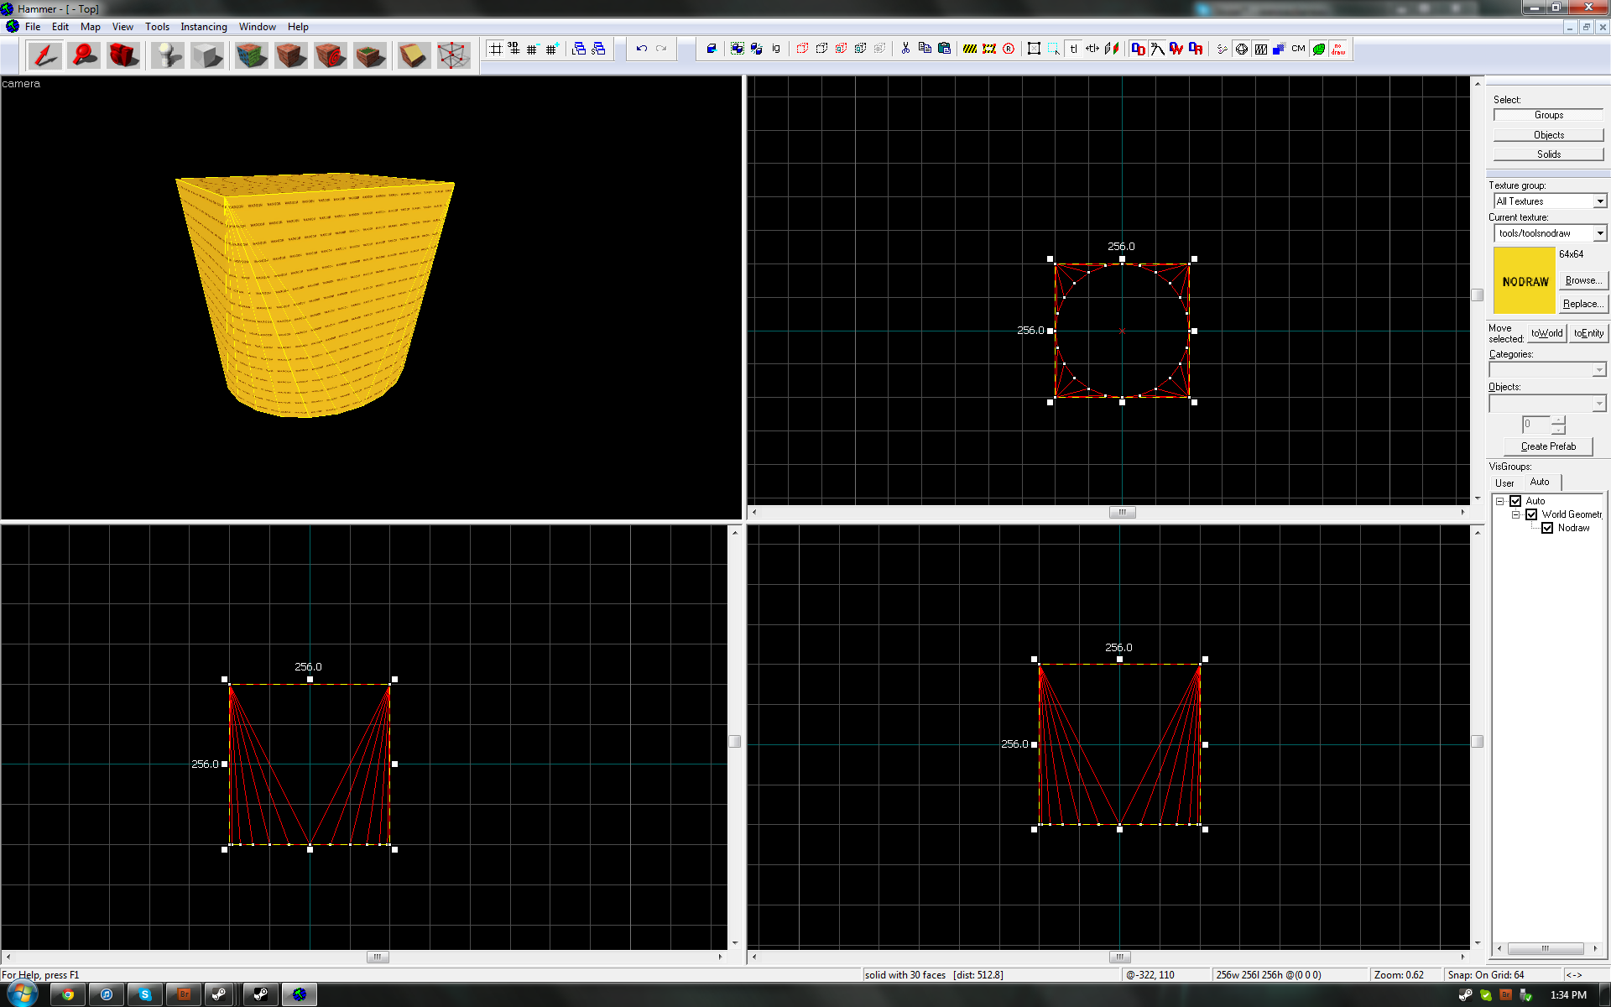The width and height of the screenshot is (1611, 1007).
Task: Click the larger grid icon
Action: tap(551, 49)
